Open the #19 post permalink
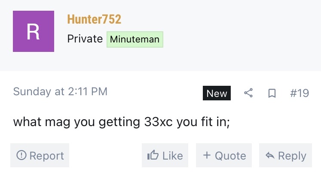The width and height of the screenshot is (321, 178). coord(300,93)
